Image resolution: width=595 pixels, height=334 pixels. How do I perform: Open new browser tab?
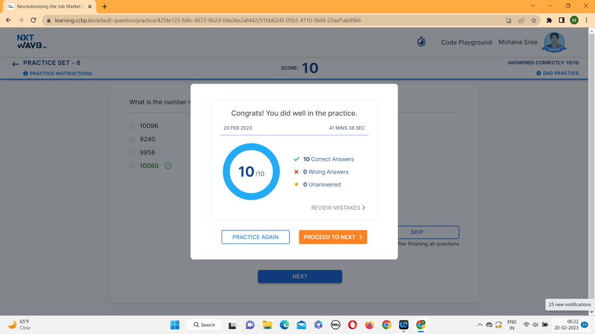(x=105, y=6)
